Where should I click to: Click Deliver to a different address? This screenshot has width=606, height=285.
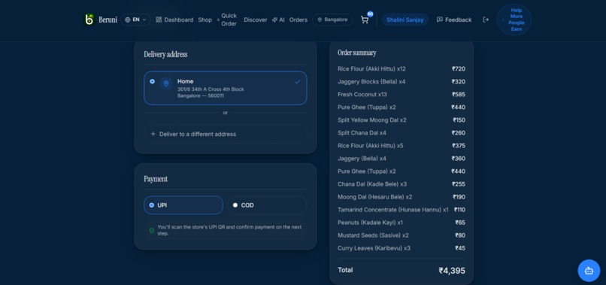(226, 134)
